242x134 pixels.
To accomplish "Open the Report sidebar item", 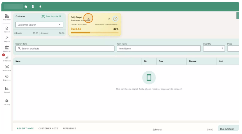I will click(x=7, y=90).
